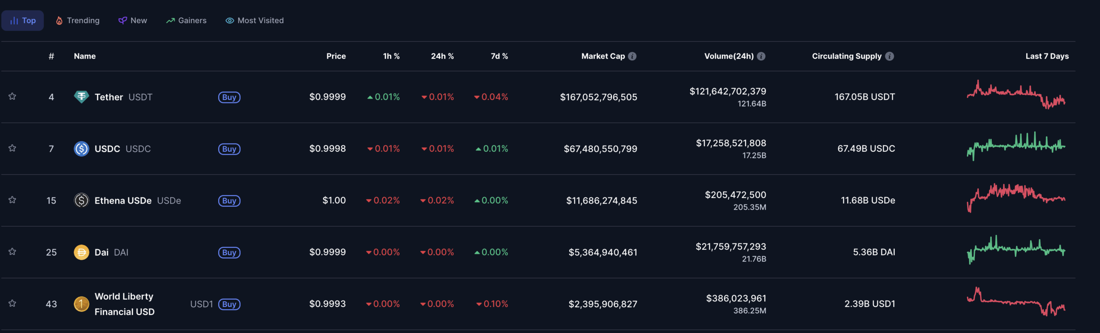1100x333 pixels.
Task: Open the Dai name link
Action: coord(101,252)
